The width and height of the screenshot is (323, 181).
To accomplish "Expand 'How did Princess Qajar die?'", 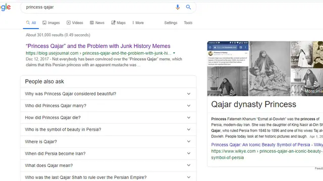I will tap(109, 118).
